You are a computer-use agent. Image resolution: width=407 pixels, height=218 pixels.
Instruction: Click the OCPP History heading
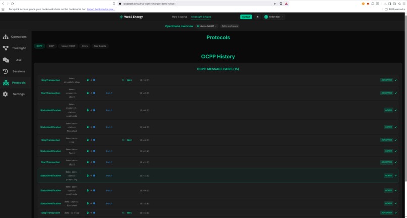coord(218,57)
